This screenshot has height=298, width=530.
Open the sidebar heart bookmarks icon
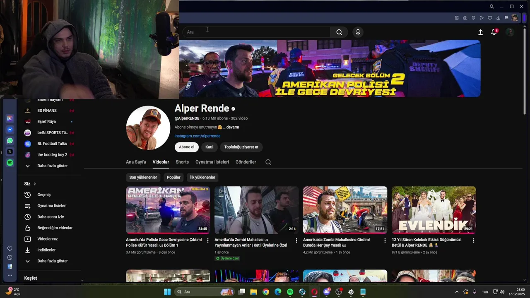[10, 249]
